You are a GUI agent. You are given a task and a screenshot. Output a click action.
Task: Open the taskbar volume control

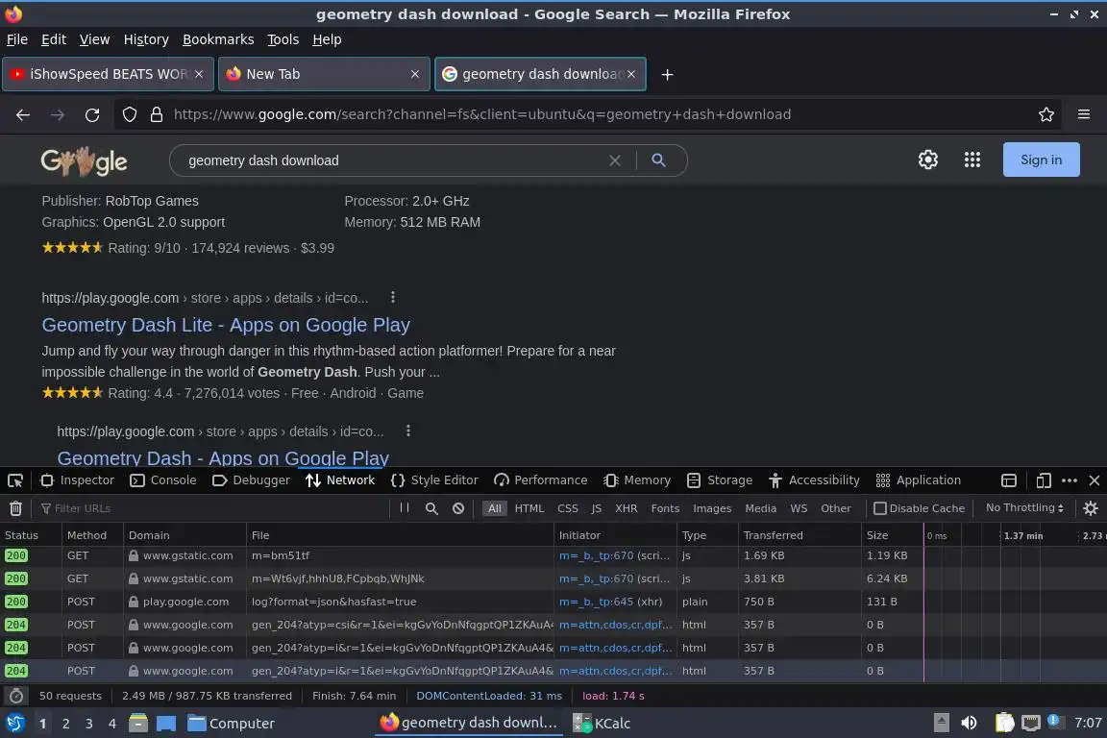[969, 723]
